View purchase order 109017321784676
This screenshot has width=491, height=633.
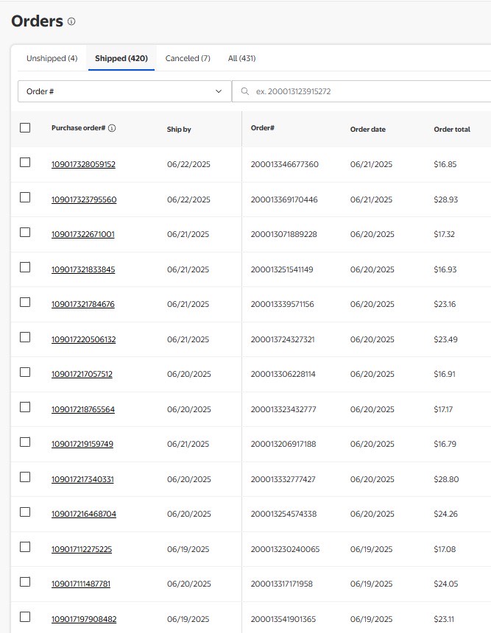[x=82, y=304]
